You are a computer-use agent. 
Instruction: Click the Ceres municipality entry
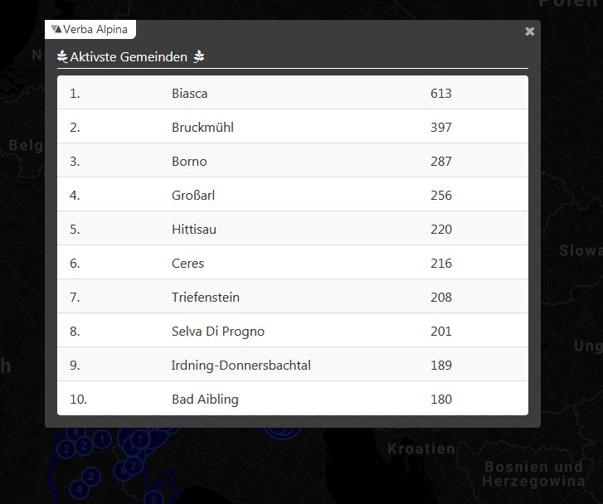(x=187, y=264)
